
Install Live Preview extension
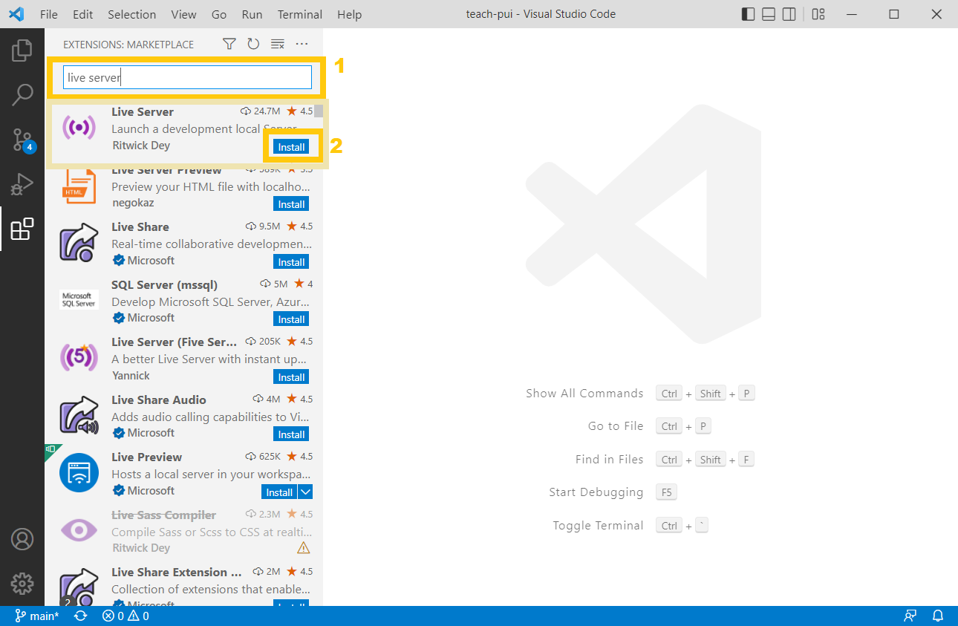(279, 492)
